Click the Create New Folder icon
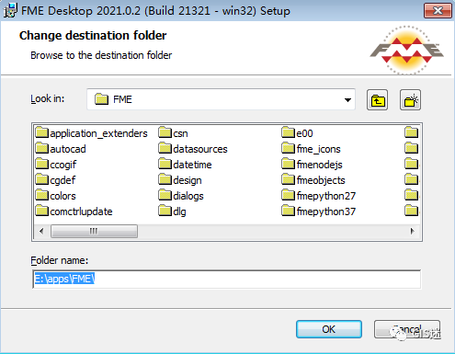 410,100
